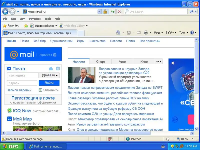Click the Home page icon
The image size is (200, 150).
coord(118,32)
